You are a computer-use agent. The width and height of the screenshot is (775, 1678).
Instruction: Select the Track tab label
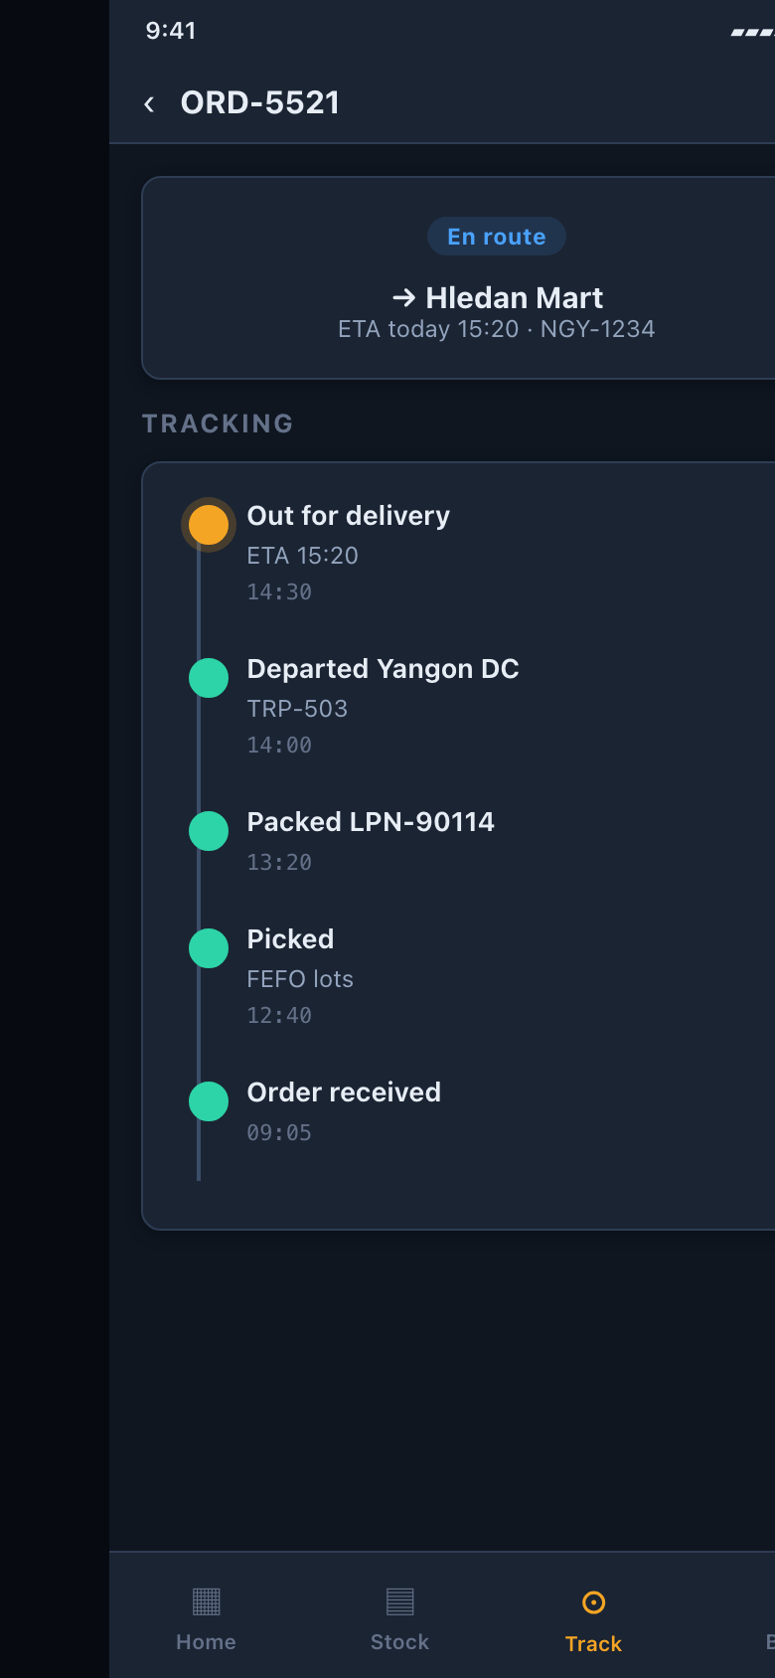click(593, 1644)
